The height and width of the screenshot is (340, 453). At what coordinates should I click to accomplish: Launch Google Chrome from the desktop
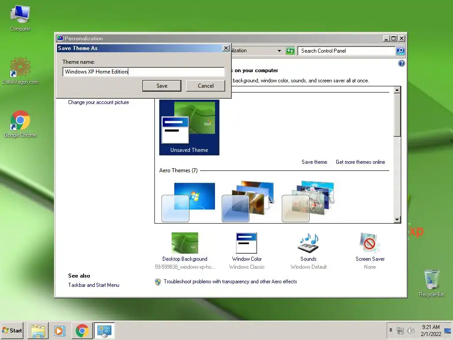pos(20,124)
